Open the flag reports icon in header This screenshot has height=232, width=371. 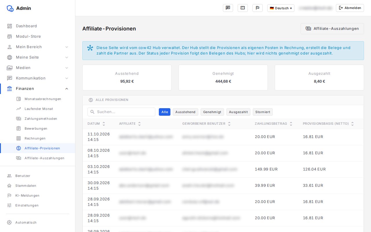[257, 8]
